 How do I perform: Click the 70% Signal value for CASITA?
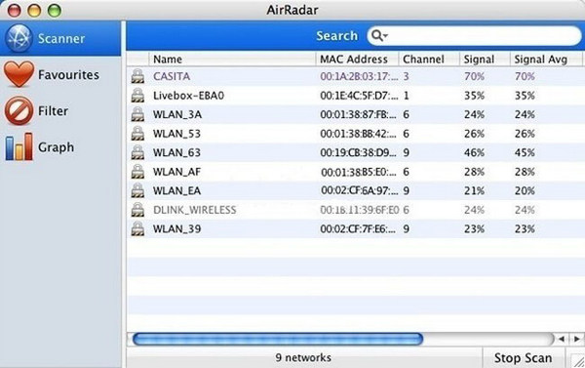[474, 76]
